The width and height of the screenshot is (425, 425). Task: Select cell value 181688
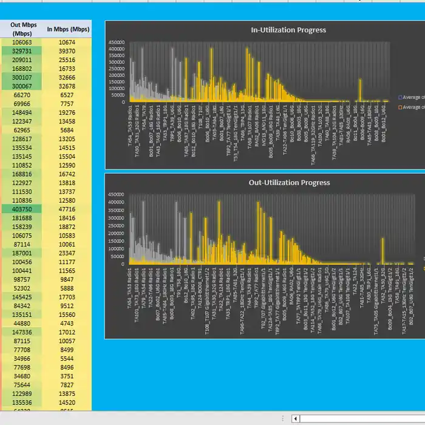22,218
